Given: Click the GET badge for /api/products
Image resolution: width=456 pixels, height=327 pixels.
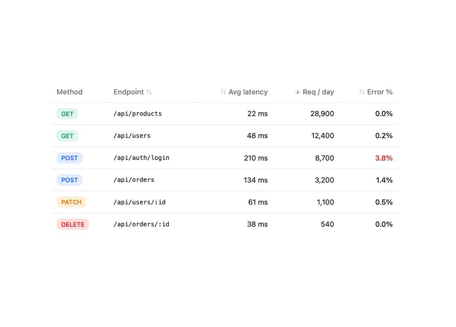Looking at the screenshot, I should pos(67,114).
